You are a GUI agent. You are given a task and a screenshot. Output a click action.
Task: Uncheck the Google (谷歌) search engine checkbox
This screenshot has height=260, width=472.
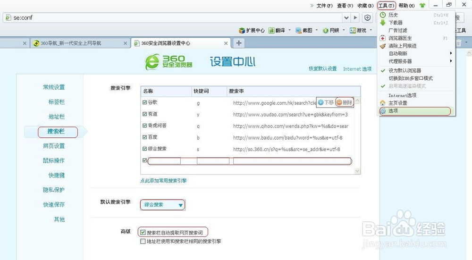[x=144, y=102]
